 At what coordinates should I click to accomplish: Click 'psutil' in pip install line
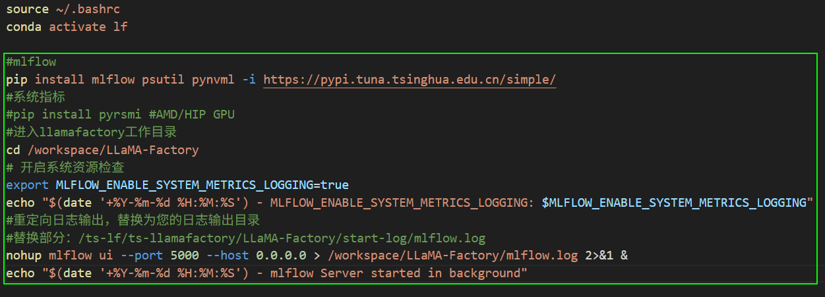163,80
